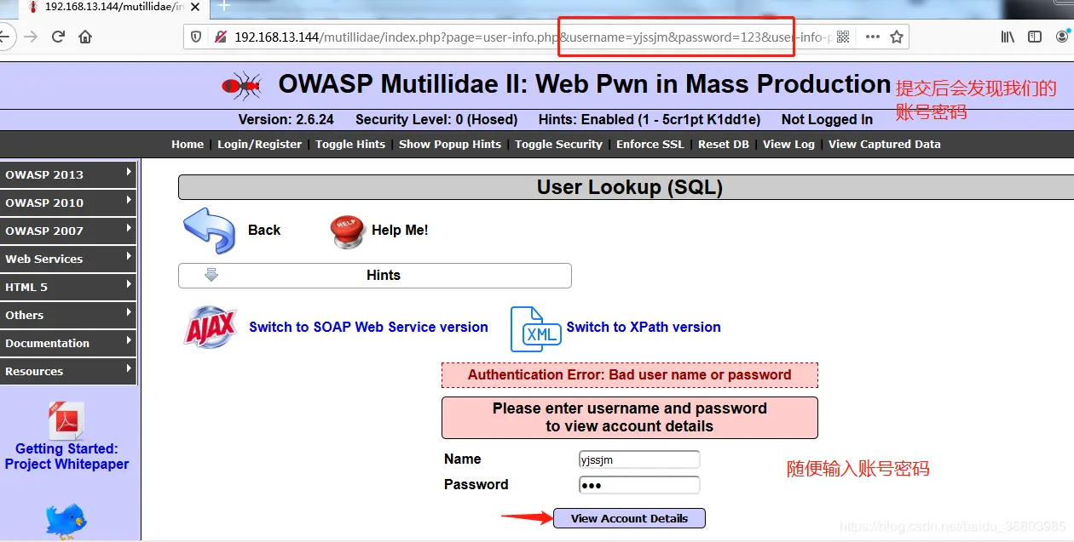Click the Authentication Error message

[630, 375]
